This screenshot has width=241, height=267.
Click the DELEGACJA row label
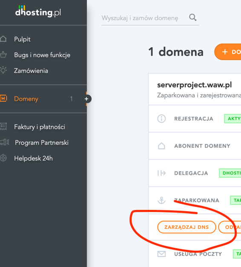tap(191, 173)
